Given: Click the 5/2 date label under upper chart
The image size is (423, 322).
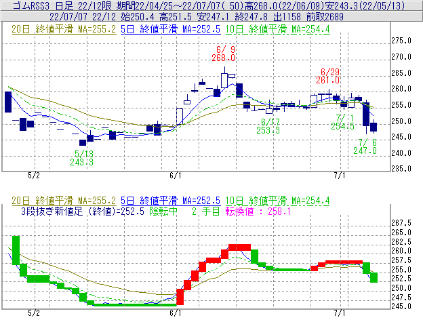Looking at the screenshot, I should (34, 176).
